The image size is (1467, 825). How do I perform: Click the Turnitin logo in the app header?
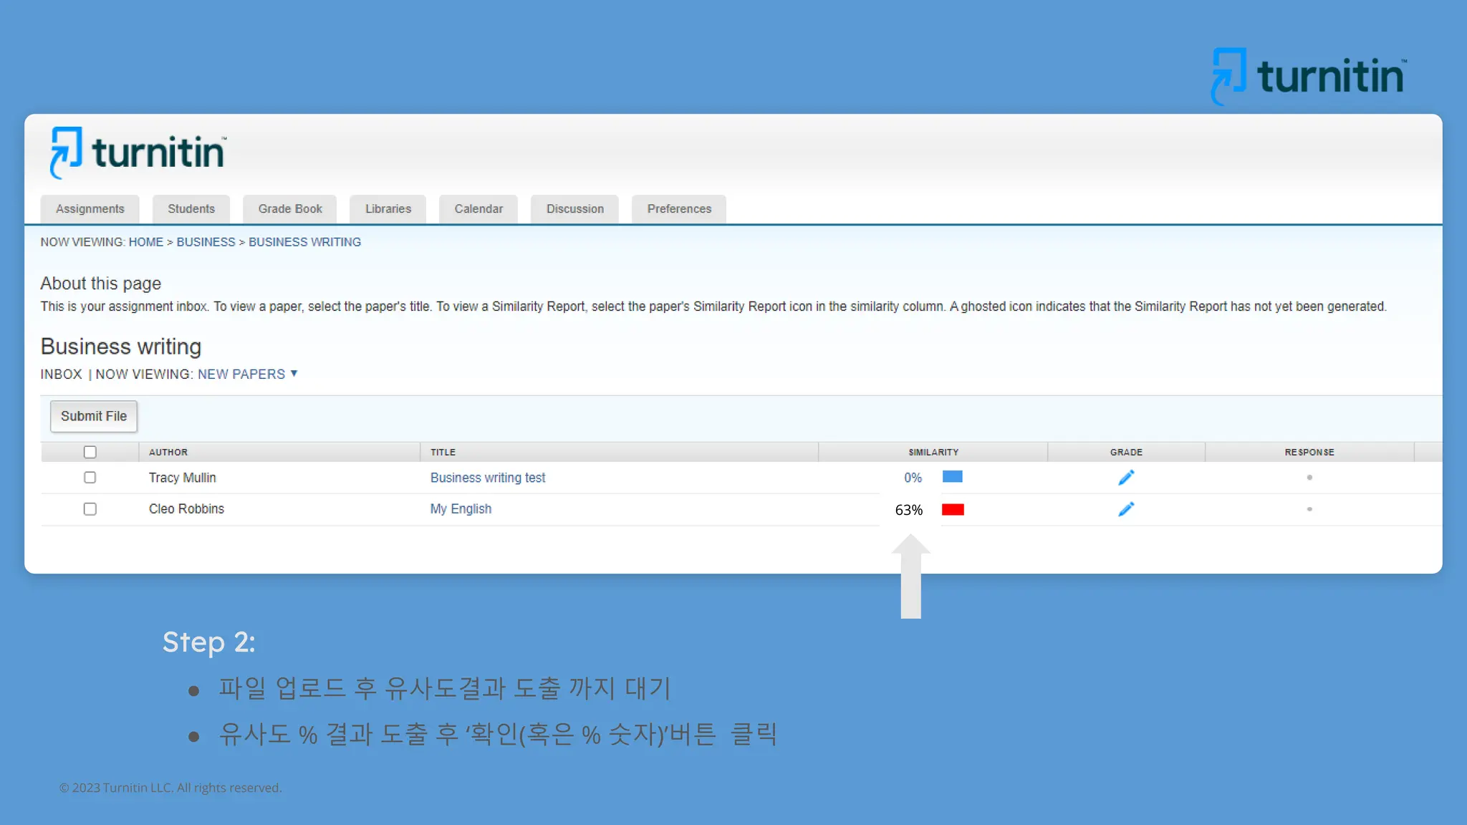point(138,153)
